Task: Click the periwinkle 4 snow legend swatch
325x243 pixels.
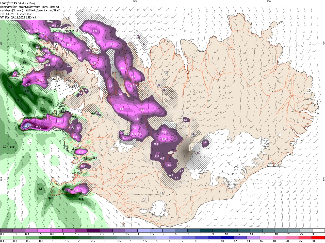Action: (x=144, y=231)
